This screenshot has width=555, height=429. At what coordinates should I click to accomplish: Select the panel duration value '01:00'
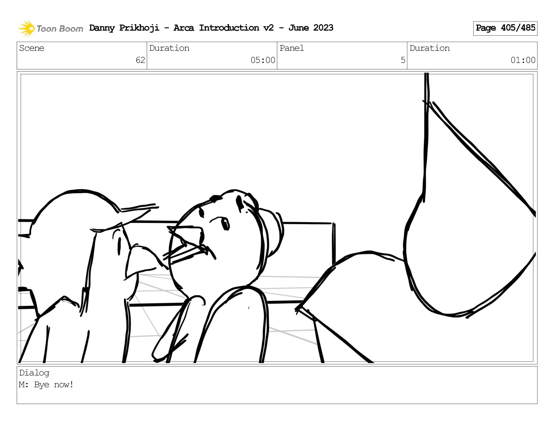click(523, 60)
